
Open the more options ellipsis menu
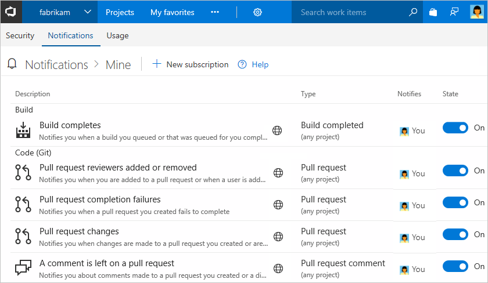point(215,12)
